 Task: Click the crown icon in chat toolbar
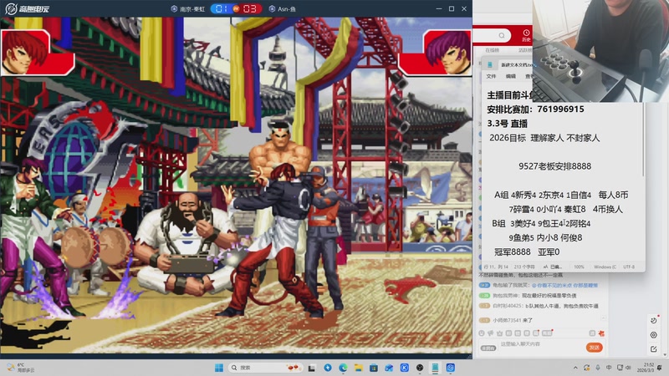tap(499, 333)
